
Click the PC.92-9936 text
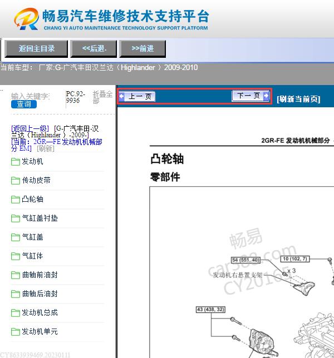pyautogui.click(x=76, y=97)
